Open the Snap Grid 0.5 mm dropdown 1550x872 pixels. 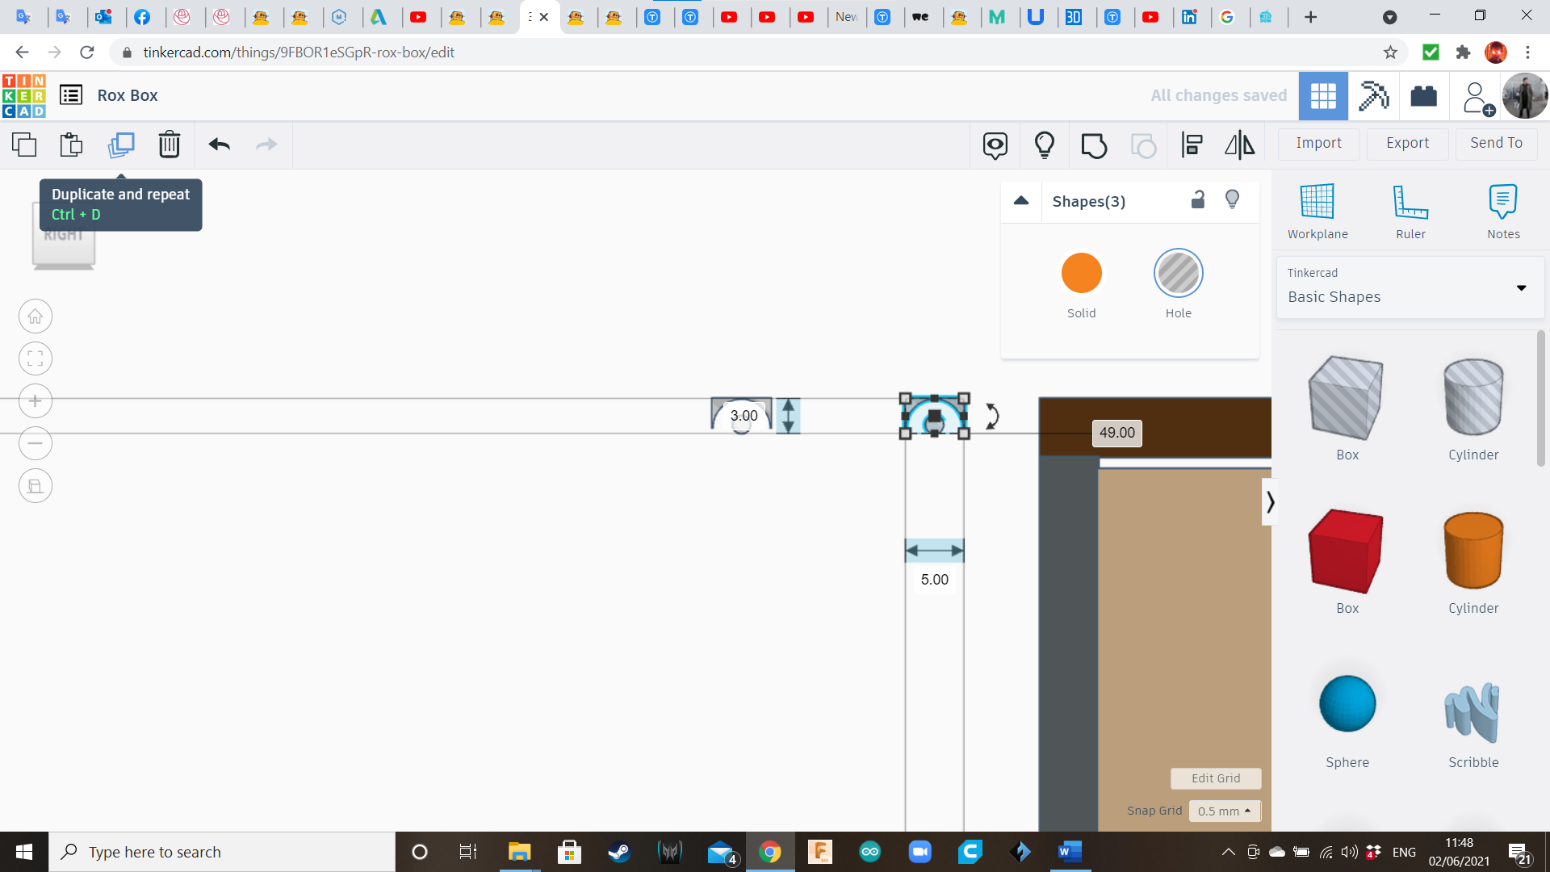(x=1224, y=811)
